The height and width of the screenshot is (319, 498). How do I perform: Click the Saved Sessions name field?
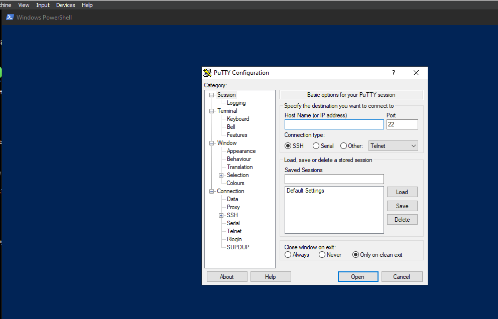pyautogui.click(x=334, y=179)
